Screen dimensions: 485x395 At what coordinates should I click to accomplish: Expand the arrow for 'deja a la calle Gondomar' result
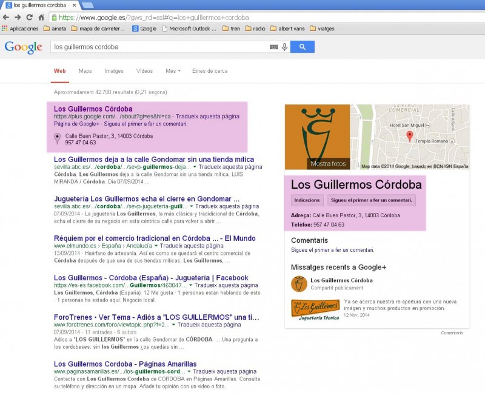(x=195, y=167)
